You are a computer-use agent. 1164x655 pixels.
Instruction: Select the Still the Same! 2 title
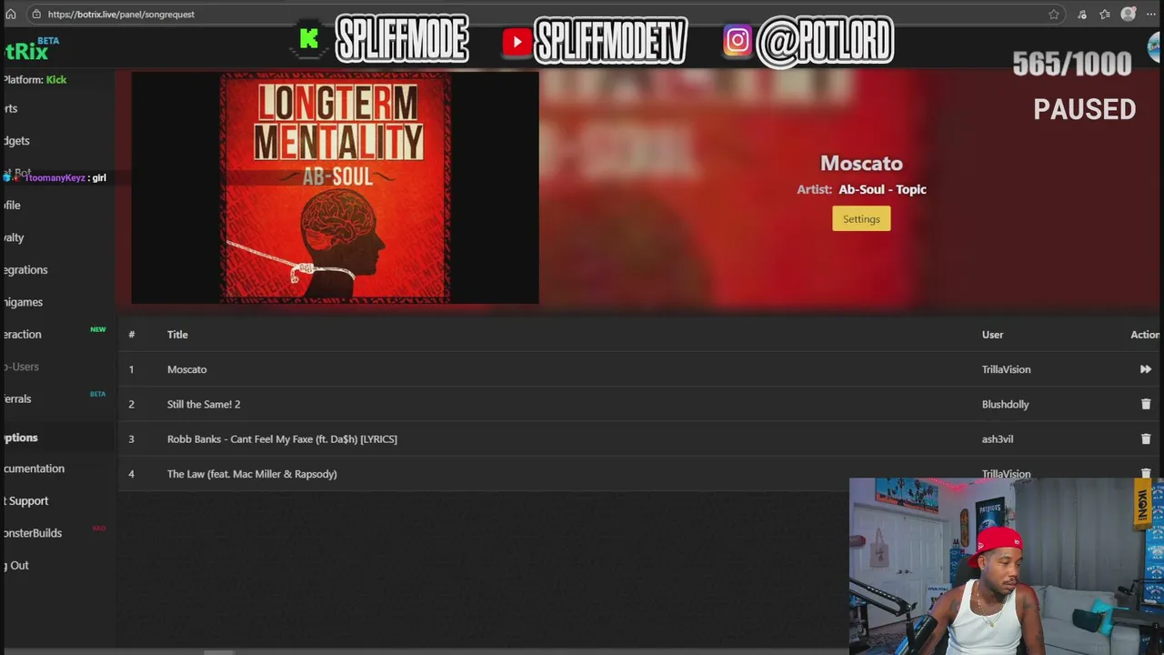click(x=204, y=404)
